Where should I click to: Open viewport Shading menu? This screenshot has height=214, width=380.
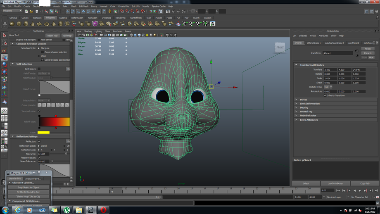point(88,31)
